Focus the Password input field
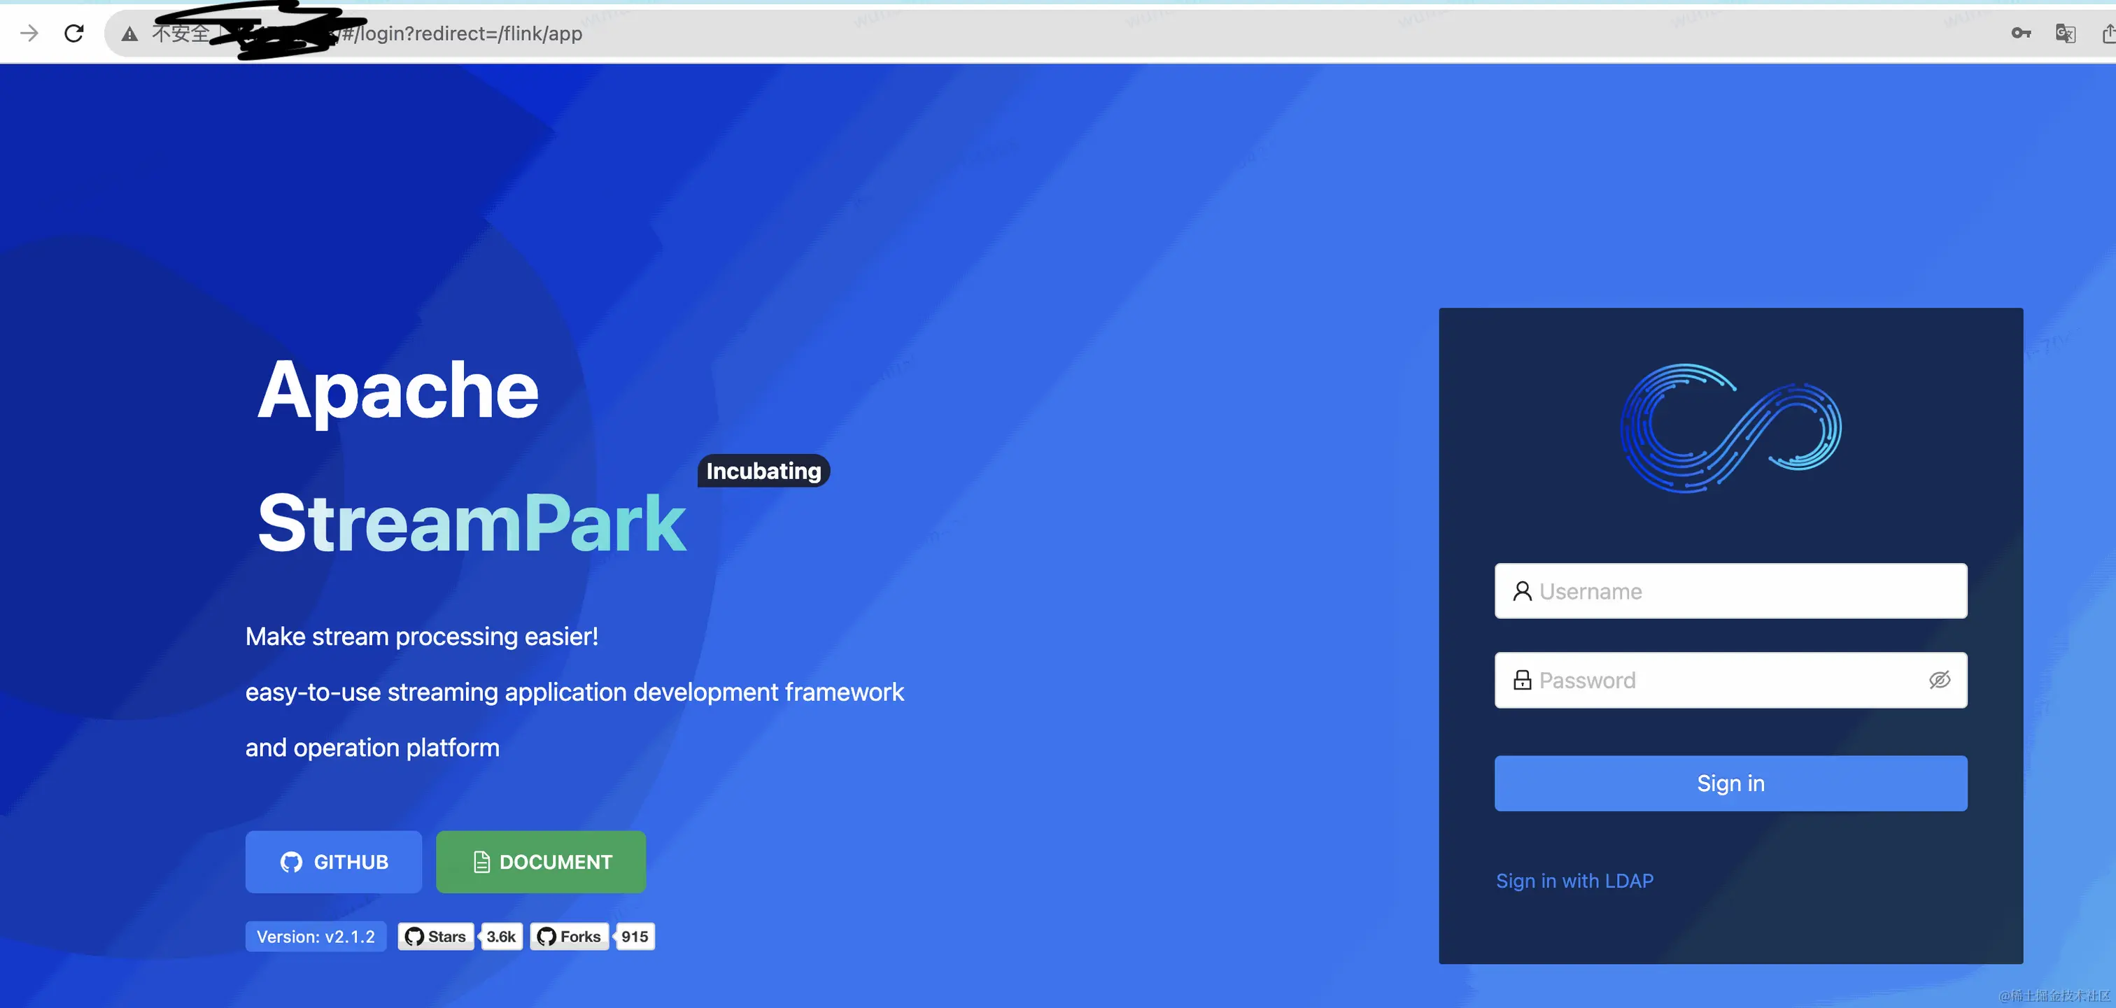This screenshot has height=1008, width=2116. [1730, 680]
